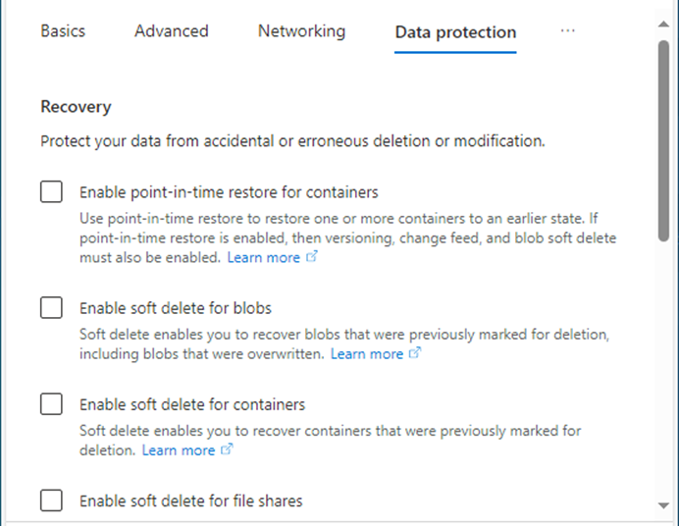Image resolution: width=679 pixels, height=526 pixels.
Task: Click external link icon after point-in-time Learn more
Action: [312, 257]
